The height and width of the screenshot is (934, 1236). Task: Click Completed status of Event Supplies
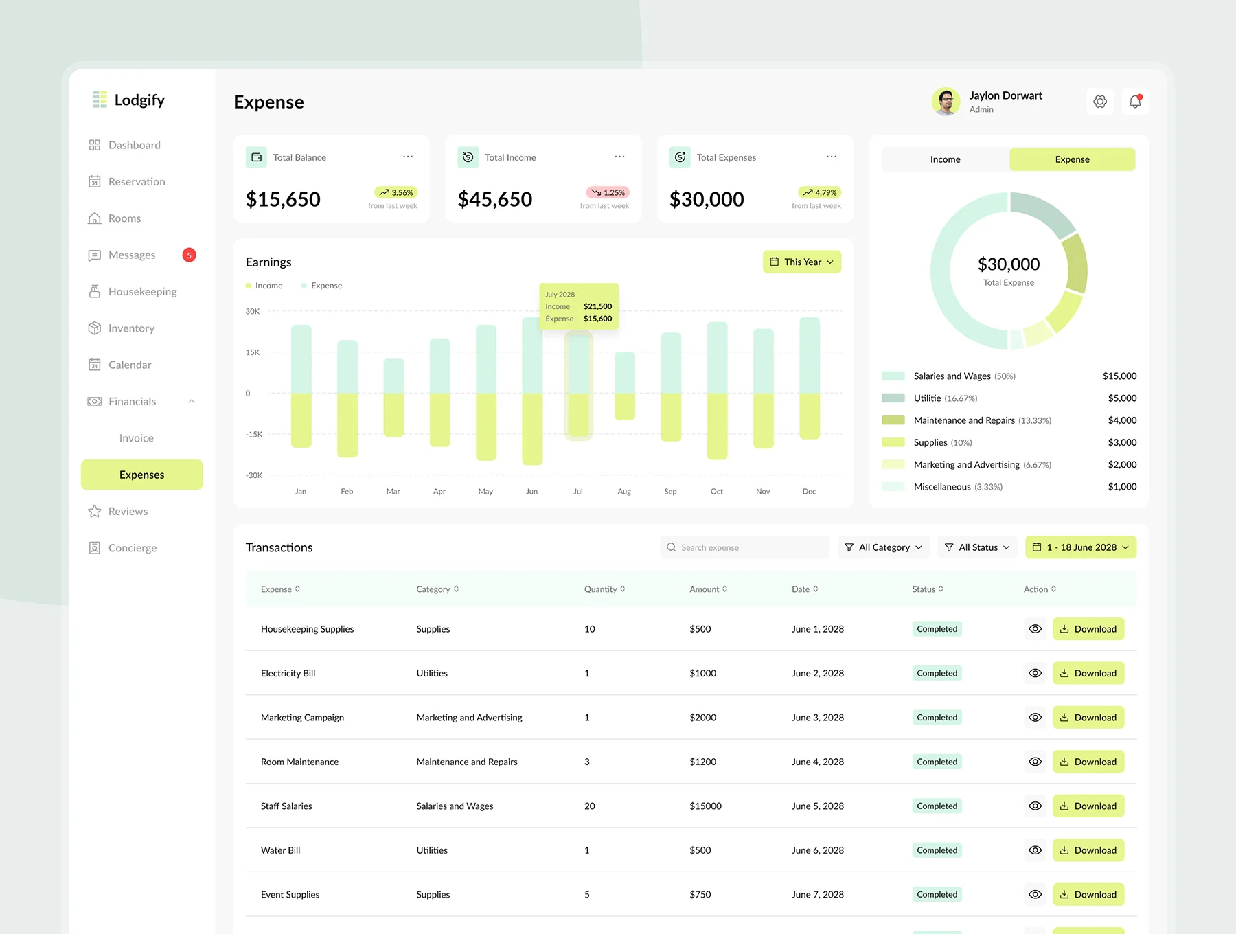click(937, 894)
